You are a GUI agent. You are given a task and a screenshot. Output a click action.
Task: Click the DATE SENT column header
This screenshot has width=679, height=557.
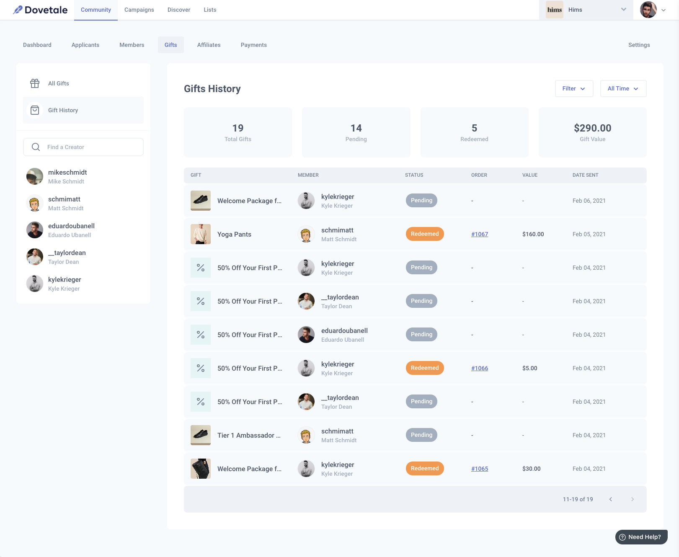(x=585, y=175)
